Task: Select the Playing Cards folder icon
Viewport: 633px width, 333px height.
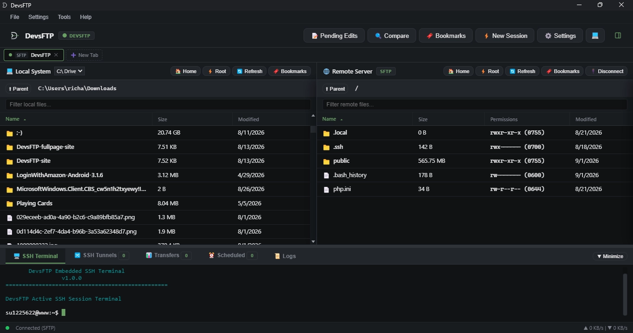Action: tap(9, 203)
